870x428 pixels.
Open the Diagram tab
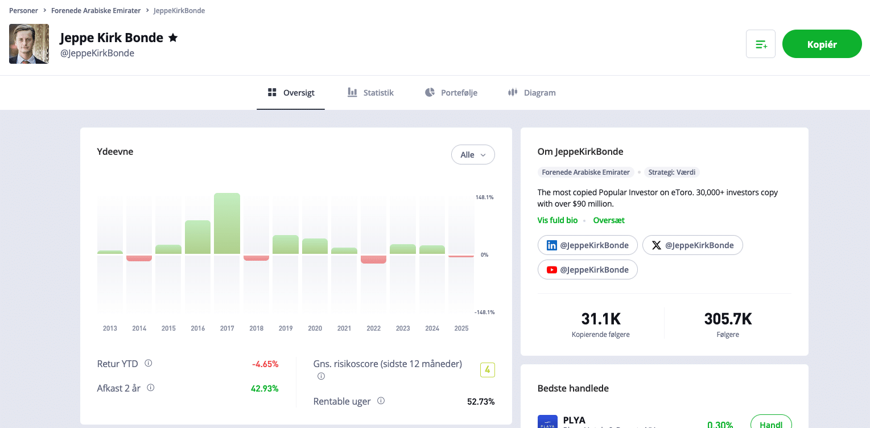pos(531,93)
